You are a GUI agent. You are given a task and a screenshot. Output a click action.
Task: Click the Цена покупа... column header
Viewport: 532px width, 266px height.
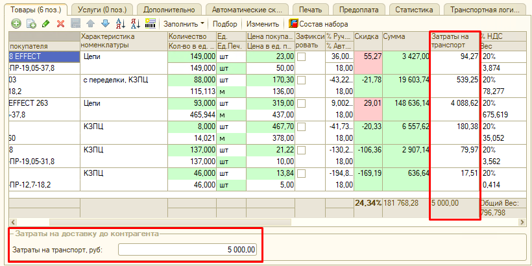270,36
